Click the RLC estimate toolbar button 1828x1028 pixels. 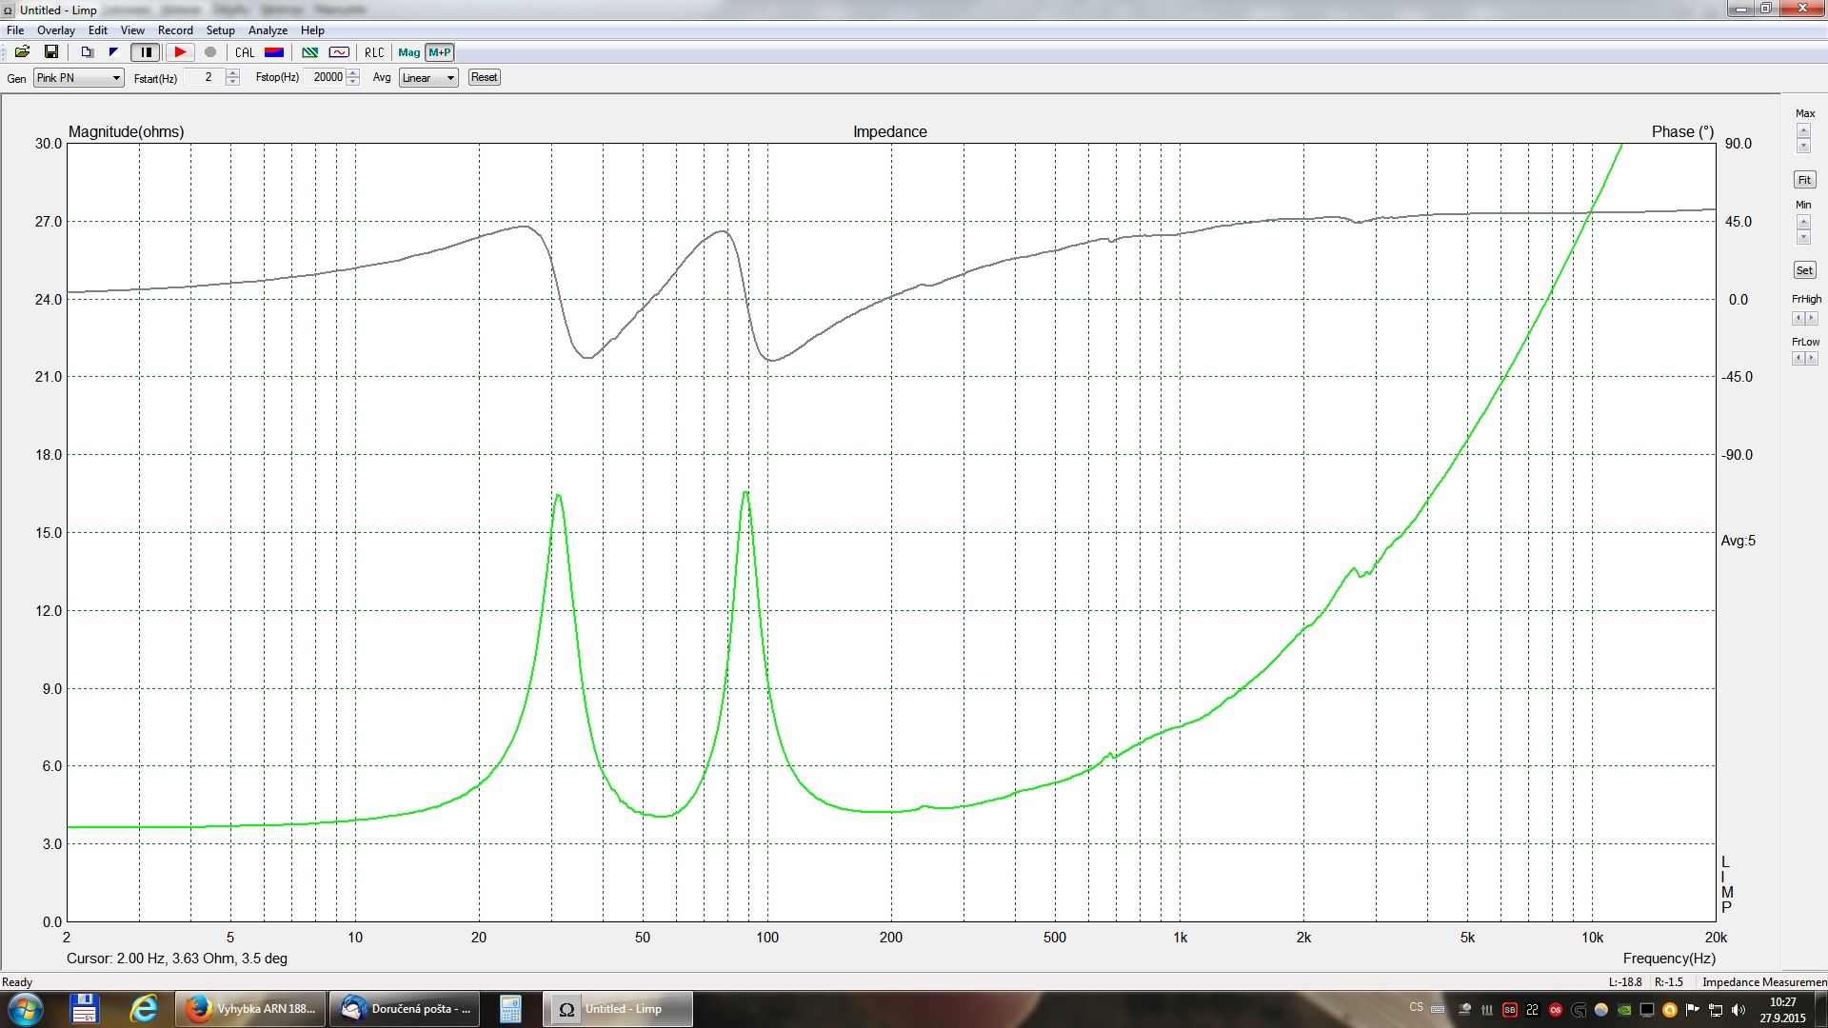(x=374, y=52)
